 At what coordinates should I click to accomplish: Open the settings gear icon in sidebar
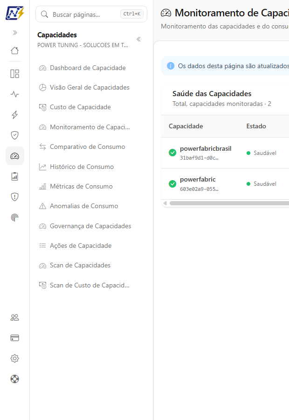pos(15,358)
